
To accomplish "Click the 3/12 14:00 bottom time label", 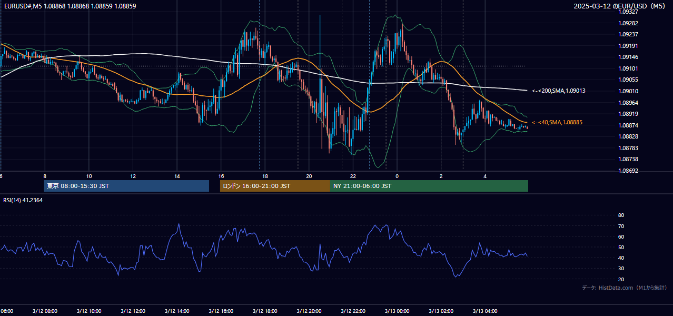I will (x=177, y=311).
